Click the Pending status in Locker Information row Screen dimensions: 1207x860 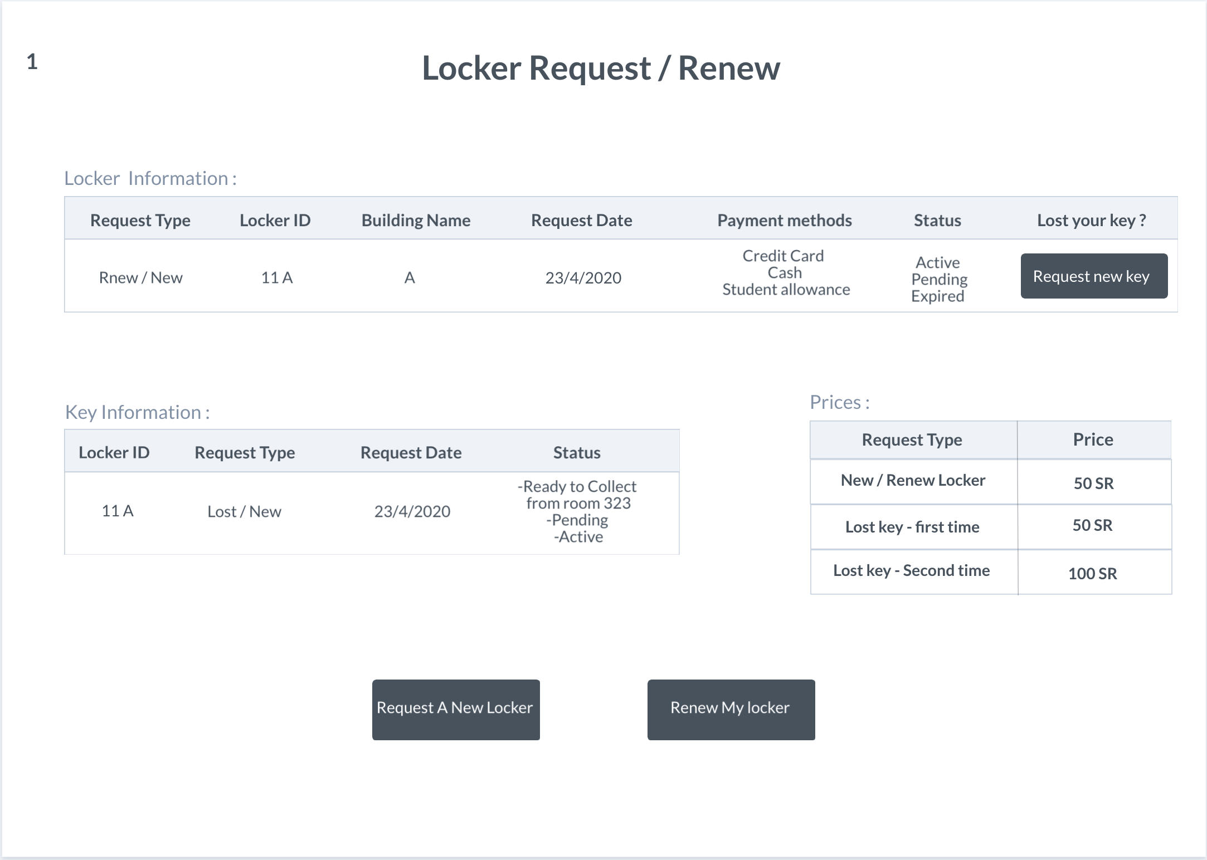(940, 279)
